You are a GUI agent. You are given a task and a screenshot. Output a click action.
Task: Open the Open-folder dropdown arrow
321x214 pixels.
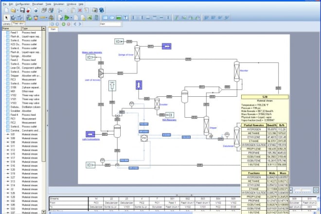click(18, 10)
